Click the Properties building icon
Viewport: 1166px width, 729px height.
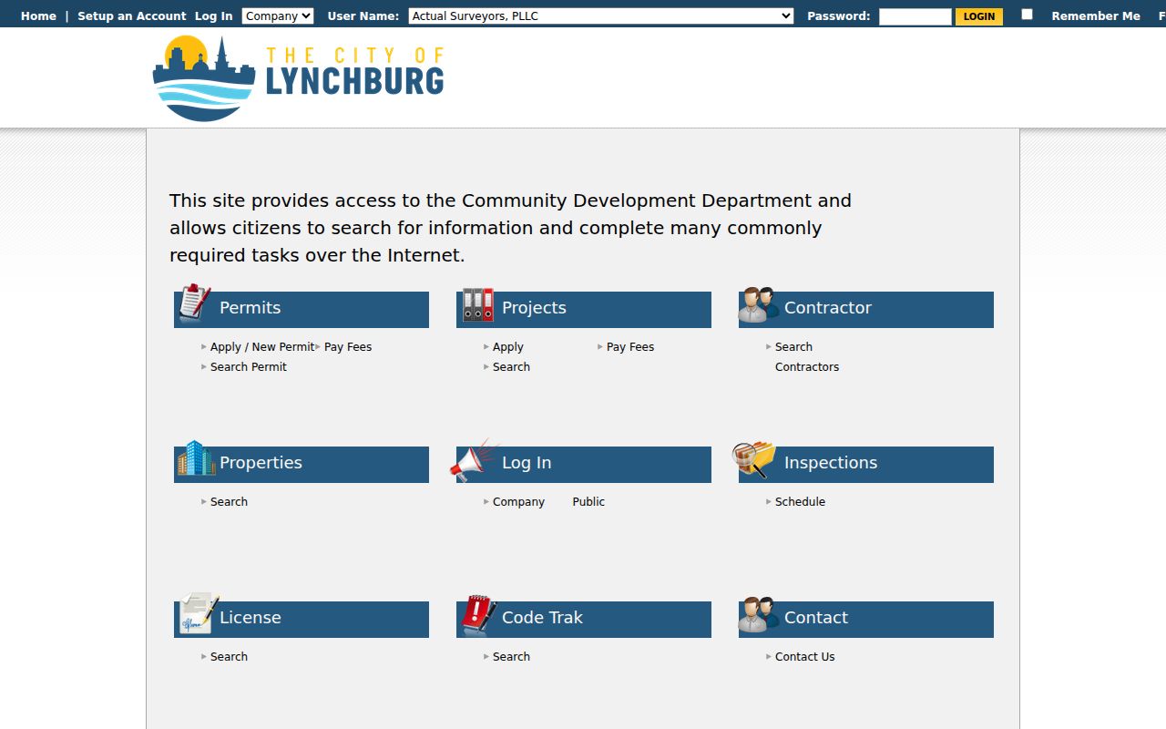(196, 458)
